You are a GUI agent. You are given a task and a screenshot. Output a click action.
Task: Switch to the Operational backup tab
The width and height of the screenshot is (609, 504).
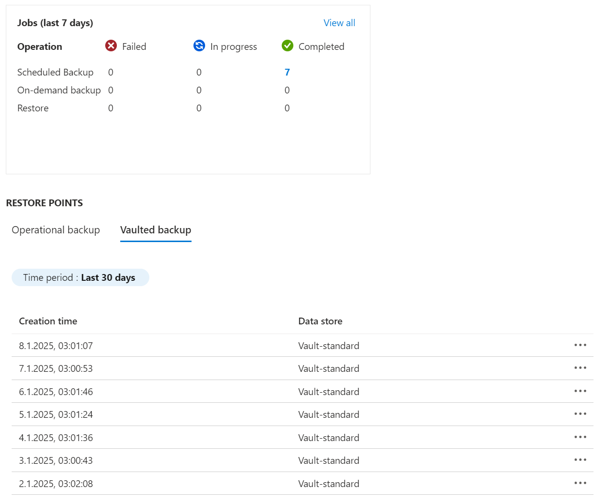click(56, 230)
